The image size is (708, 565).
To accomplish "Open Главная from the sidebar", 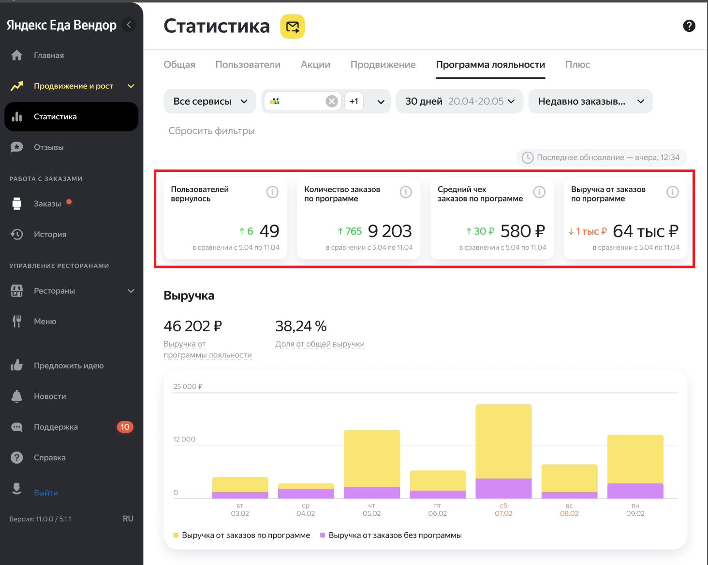I will (x=48, y=56).
